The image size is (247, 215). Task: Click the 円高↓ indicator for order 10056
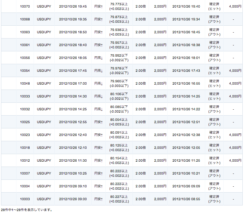coord(98,58)
